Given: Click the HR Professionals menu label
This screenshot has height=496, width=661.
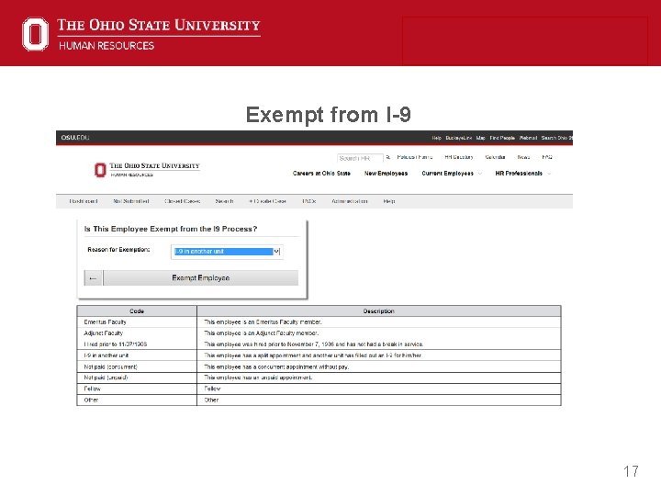Looking at the screenshot, I should [x=519, y=174].
